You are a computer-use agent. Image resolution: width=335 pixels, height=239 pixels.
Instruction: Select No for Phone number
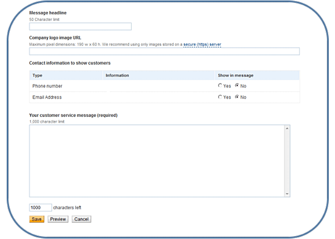click(x=237, y=86)
